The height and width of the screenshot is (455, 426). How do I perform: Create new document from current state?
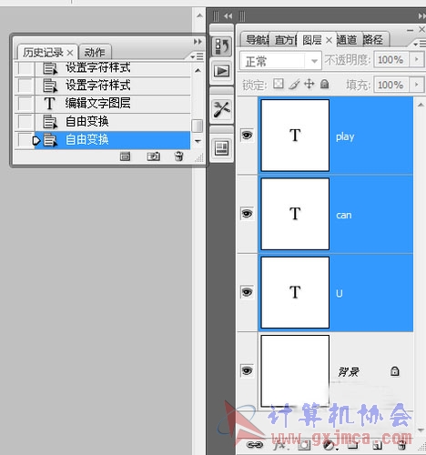pyautogui.click(x=125, y=157)
